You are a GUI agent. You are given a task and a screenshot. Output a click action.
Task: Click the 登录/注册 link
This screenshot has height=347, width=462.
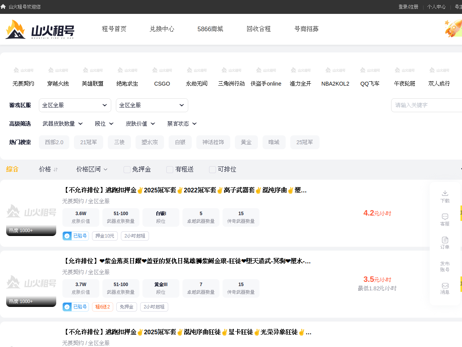click(408, 7)
